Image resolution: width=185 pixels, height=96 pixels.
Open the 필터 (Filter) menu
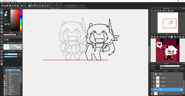19,3
